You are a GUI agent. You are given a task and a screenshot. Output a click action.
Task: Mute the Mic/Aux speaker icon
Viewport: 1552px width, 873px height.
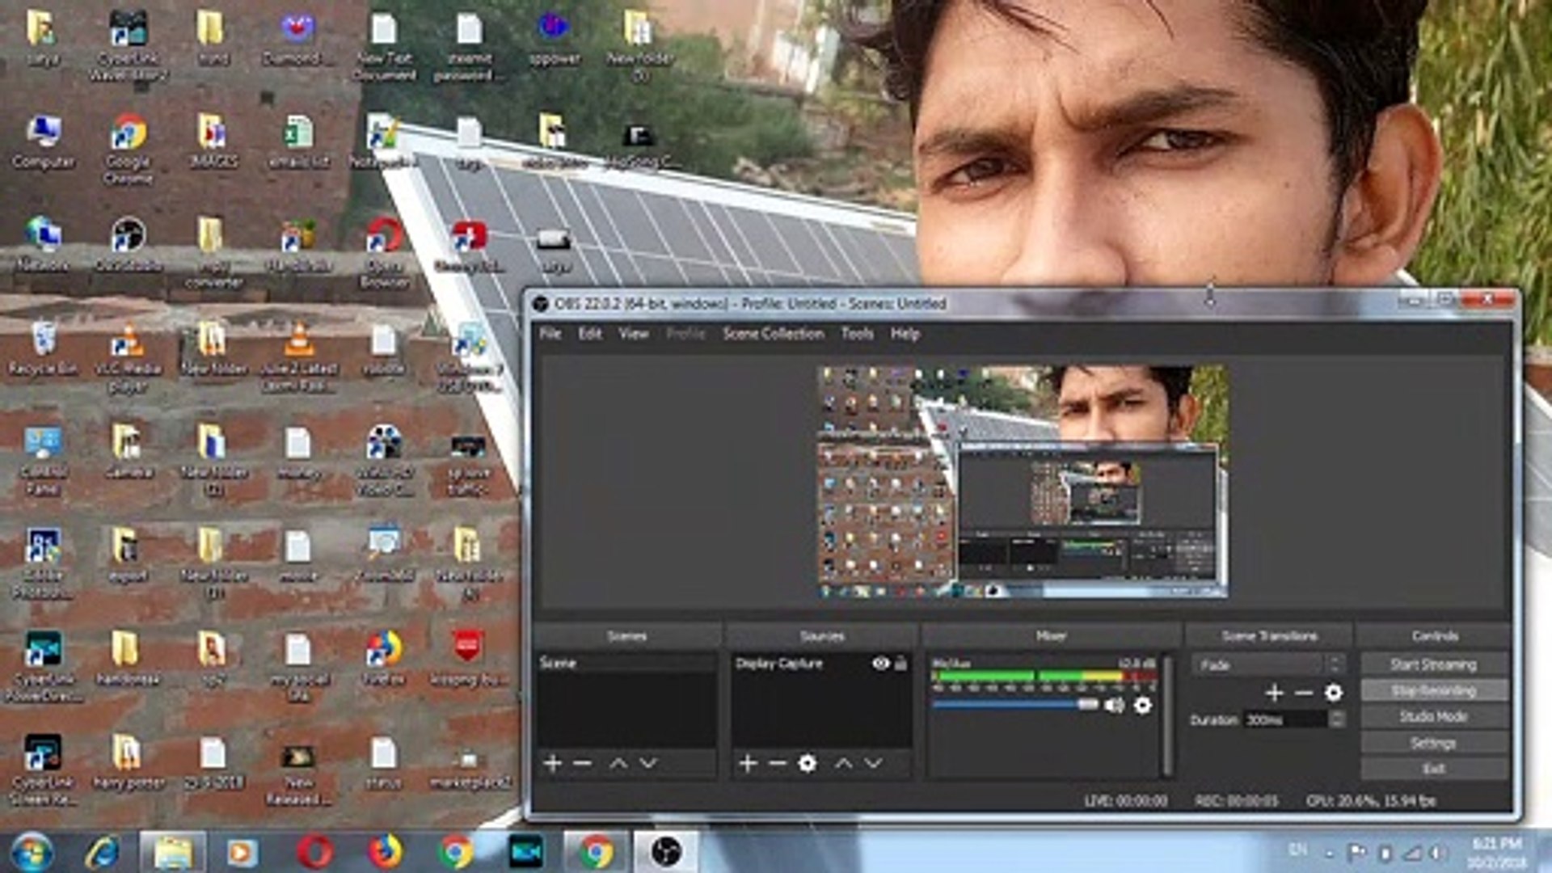pyautogui.click(x=1114, y=706)
